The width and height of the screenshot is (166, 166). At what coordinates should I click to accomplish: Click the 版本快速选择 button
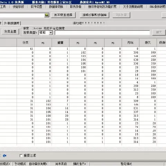(63, 15)
